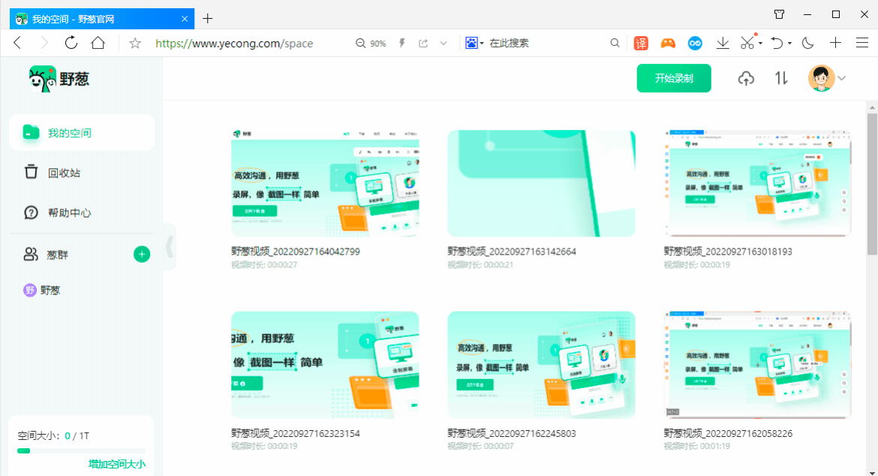This screenshot has height=476, width=878.
Task: Expand the dropdown arrow beside avatar
Action: [841, 78]
